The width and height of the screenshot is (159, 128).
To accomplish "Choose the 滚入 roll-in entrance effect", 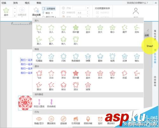I will (76, 41).
